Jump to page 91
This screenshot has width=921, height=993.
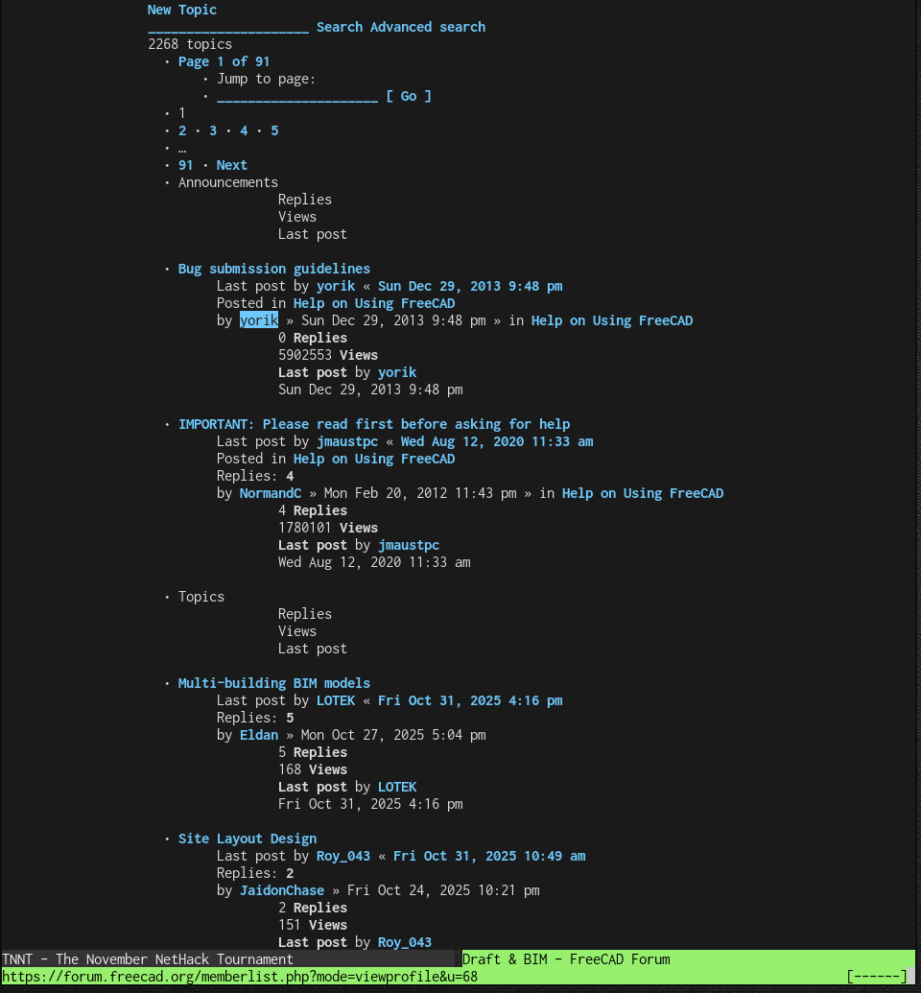(185, 164)
